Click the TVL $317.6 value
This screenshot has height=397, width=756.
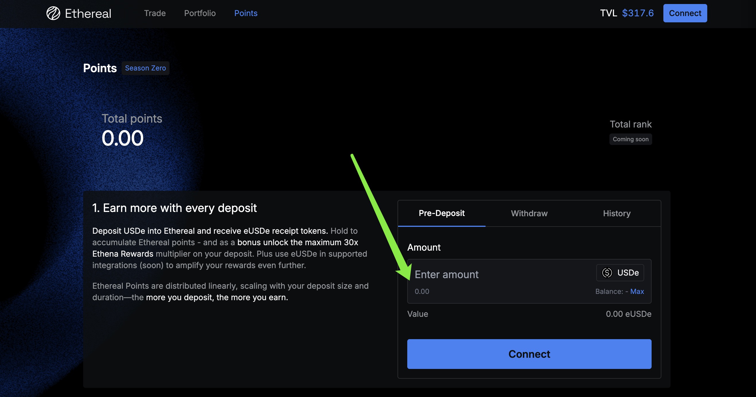pos(638,13)
